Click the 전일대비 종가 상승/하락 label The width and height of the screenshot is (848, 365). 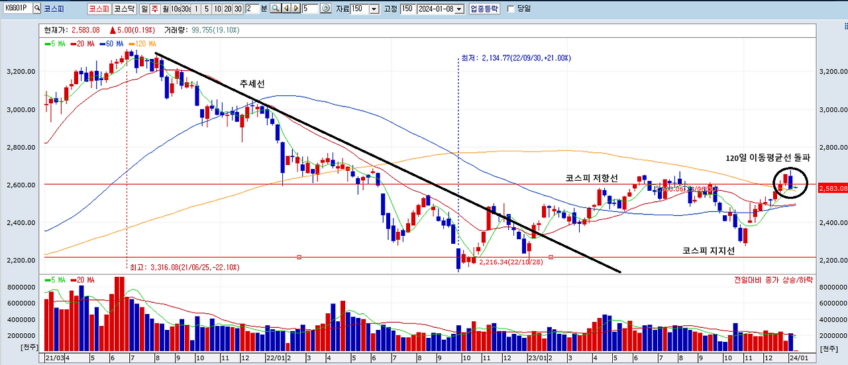pyautogui.click(x=772, y=280)
